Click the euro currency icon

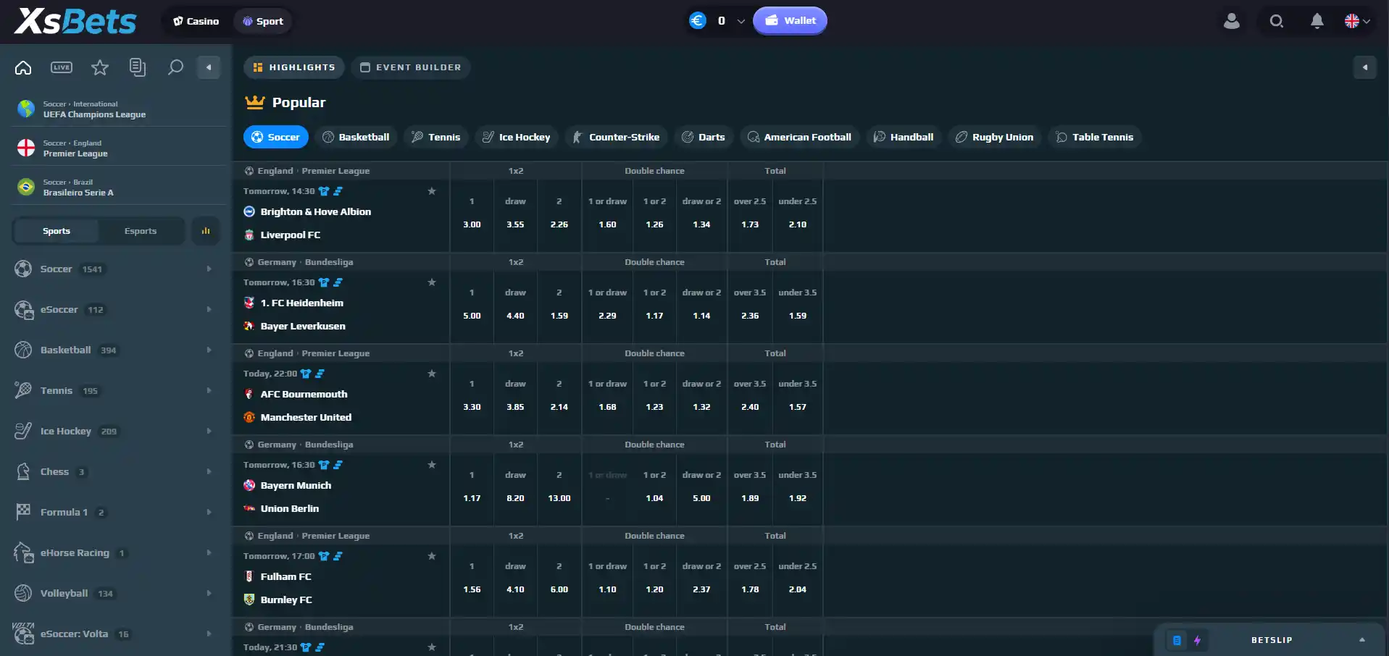click(698, 21)
